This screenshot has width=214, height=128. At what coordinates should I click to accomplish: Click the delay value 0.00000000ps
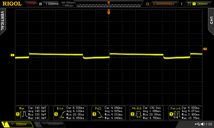click(x=163, y=4)
